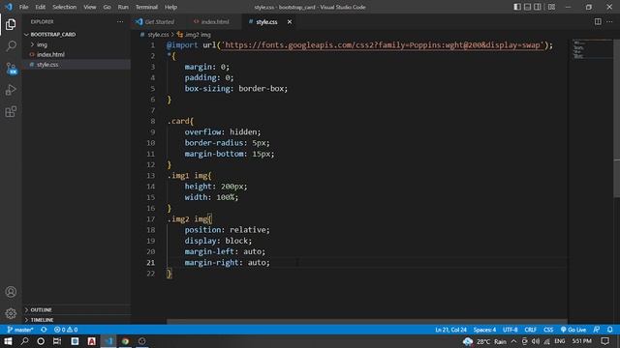Open the Terminal menu

point(146,7)
